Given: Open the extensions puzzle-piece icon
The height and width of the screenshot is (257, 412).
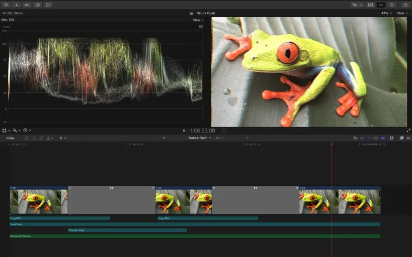Looking at the screenshot, I should point(48,5).
